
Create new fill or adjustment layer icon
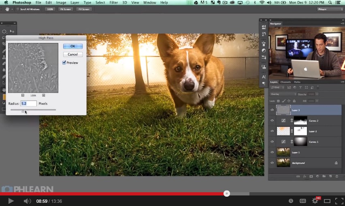pyautogui.click(x=317, y=176)
